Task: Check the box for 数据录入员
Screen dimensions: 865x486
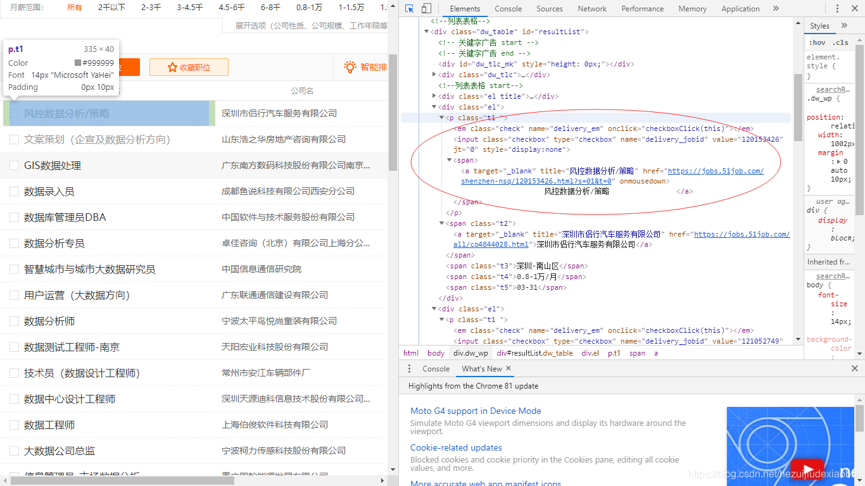Action: [14, 191]
